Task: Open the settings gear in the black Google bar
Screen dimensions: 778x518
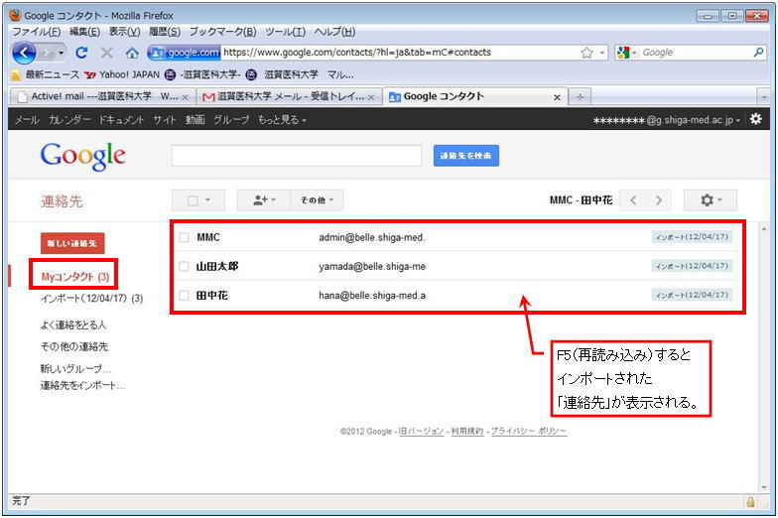Action: coord(756,119)
